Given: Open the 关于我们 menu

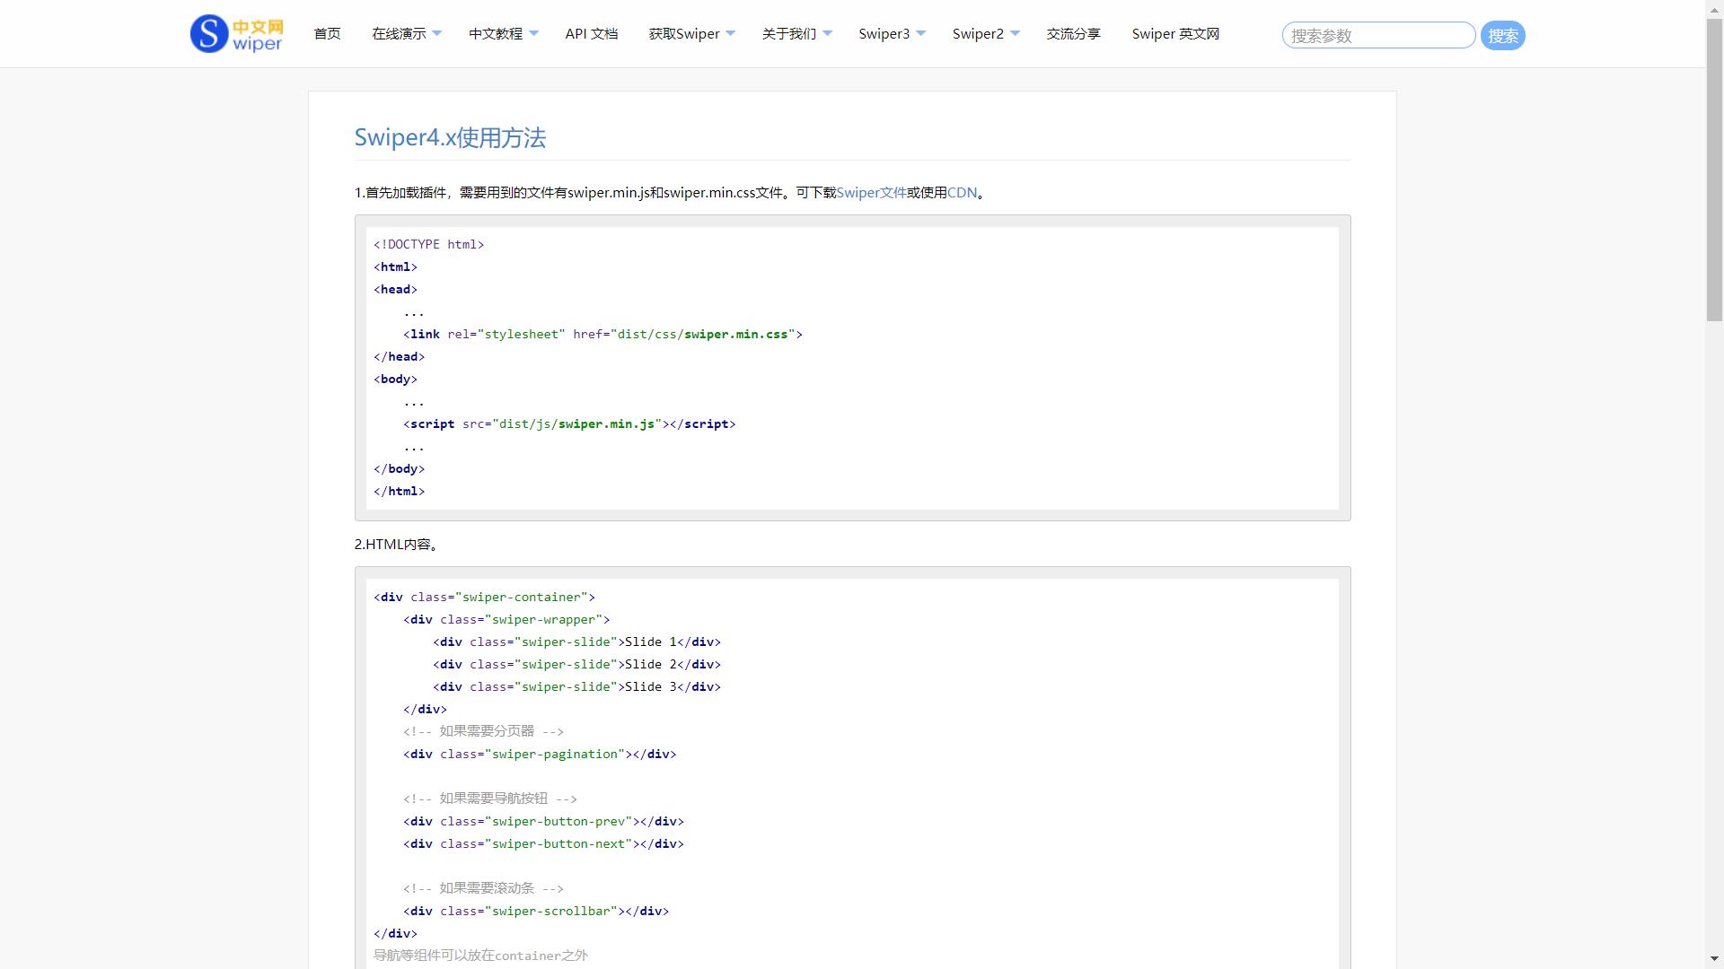Looking at the screenshot, I should pyautogui.click(x=789, y=34).
